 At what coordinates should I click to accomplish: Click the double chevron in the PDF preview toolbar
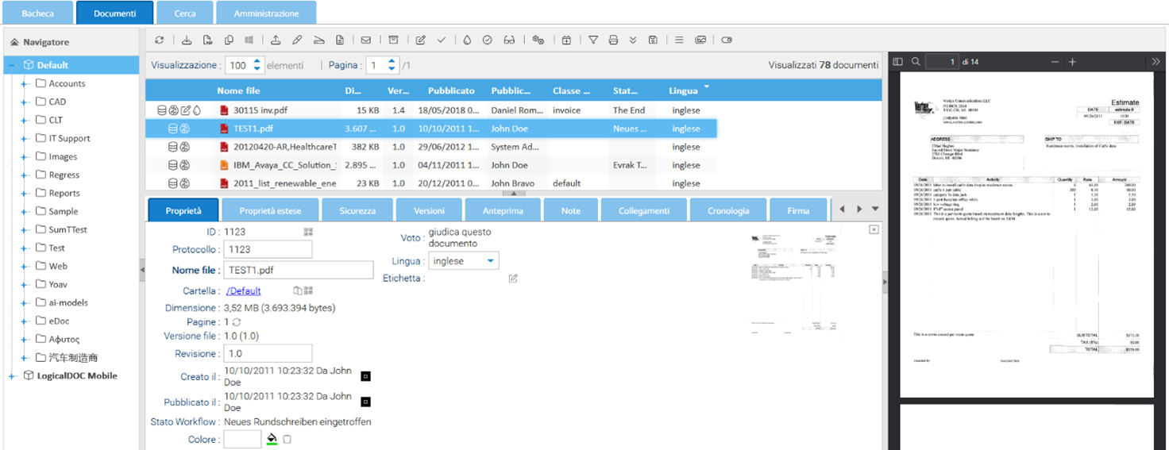tap(1155, 61)
